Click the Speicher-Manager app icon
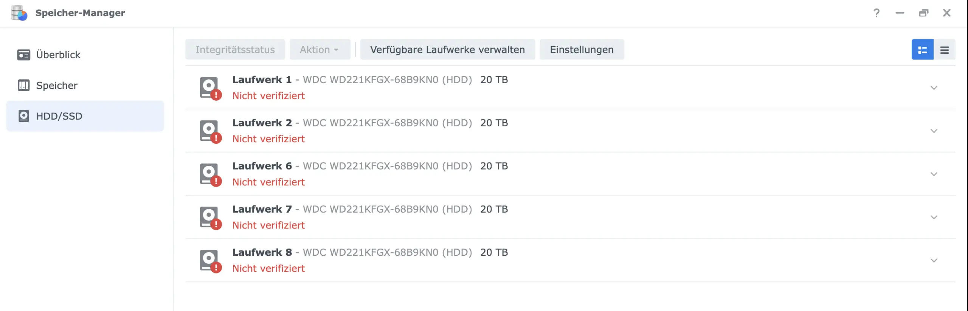The height and width of the screenshot is (311, 968). coord(19,13)
